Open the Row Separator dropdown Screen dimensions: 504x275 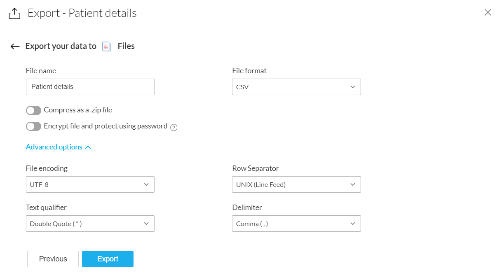(296, 184)
